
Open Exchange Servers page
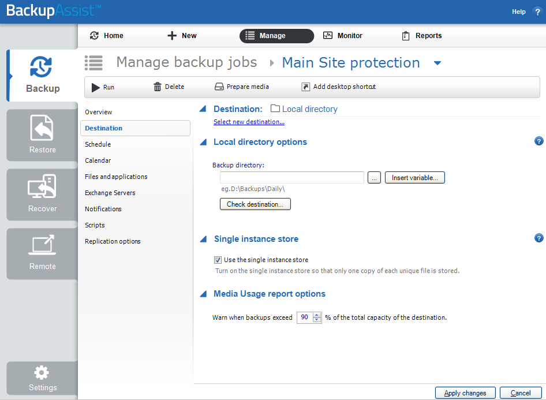[x=110, y=193]
